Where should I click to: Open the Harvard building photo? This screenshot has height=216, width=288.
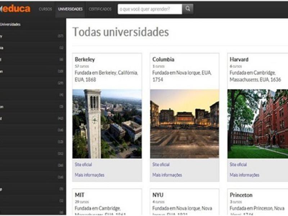click(258, 124)
